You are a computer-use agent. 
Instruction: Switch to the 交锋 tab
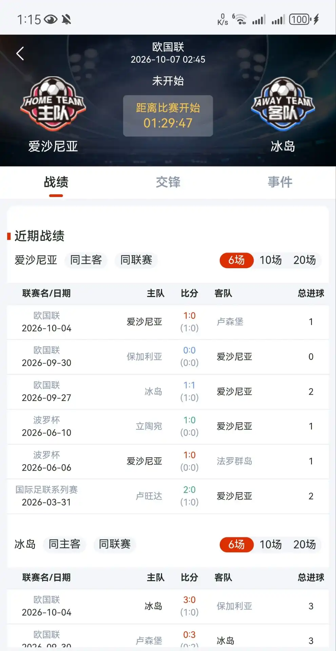coord(168,182)
